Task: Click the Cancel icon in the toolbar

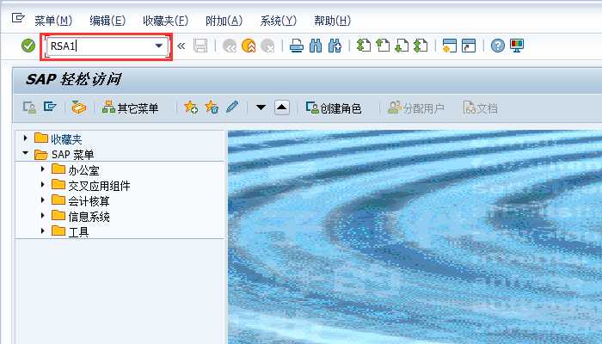Action: tap(267, 46)
